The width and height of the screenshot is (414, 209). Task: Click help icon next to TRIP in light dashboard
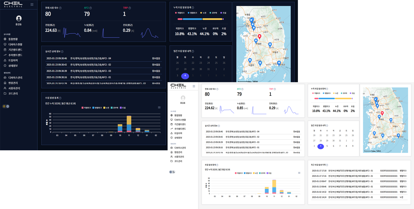[x=275, y=89]
